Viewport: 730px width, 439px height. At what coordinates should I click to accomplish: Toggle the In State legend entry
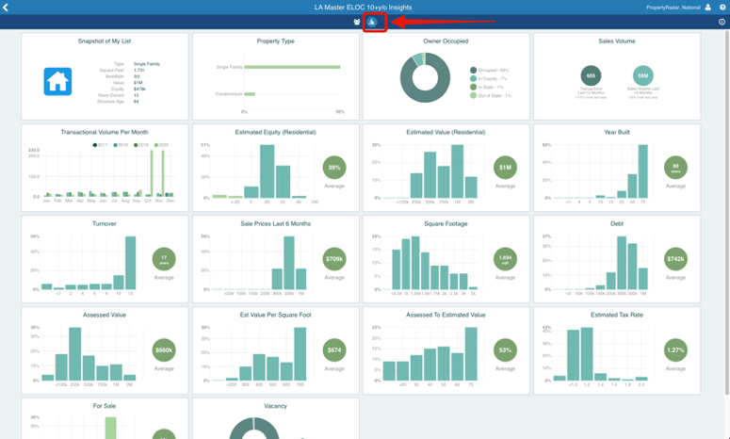point(487,87)
